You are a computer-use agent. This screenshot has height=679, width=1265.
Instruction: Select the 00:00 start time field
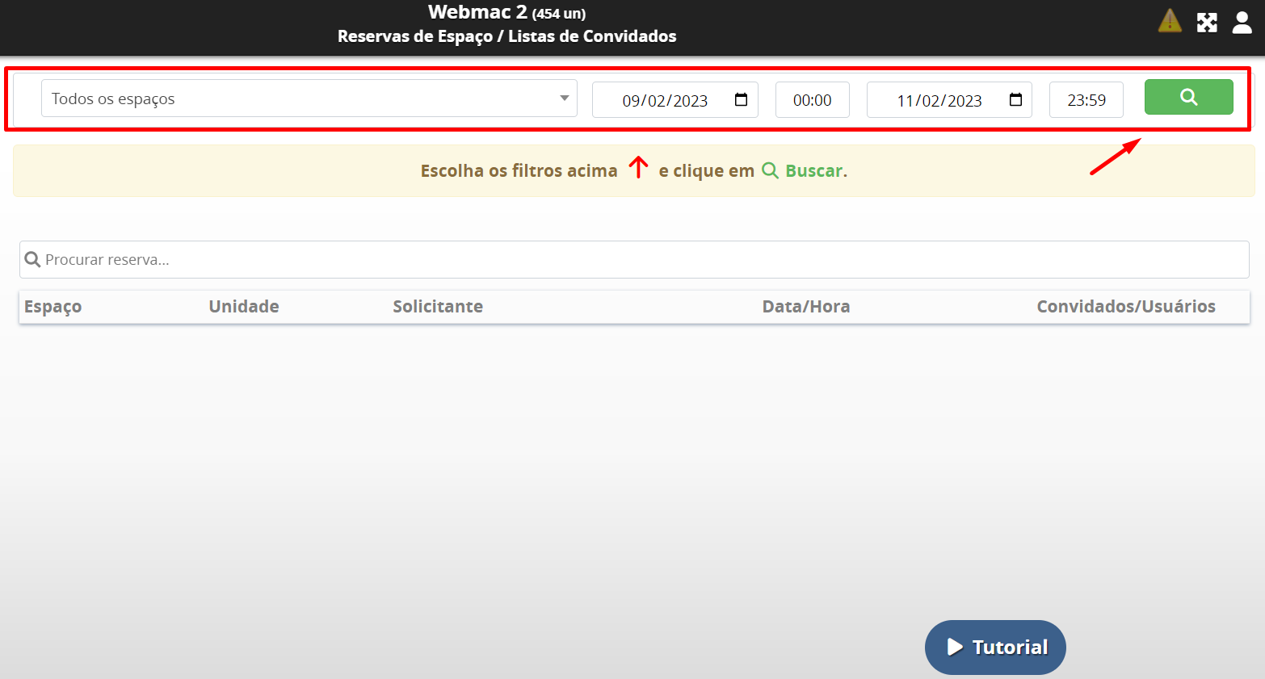pyautogui.click(x=812, y=100)
